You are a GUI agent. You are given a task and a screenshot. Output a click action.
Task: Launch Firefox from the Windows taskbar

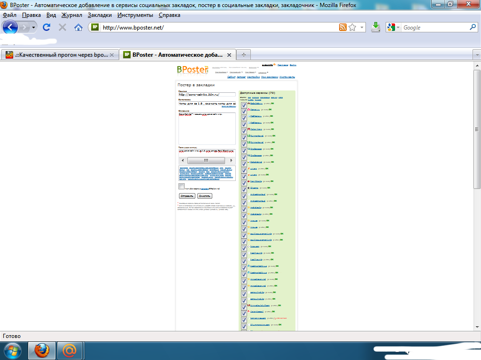[42, 350]
